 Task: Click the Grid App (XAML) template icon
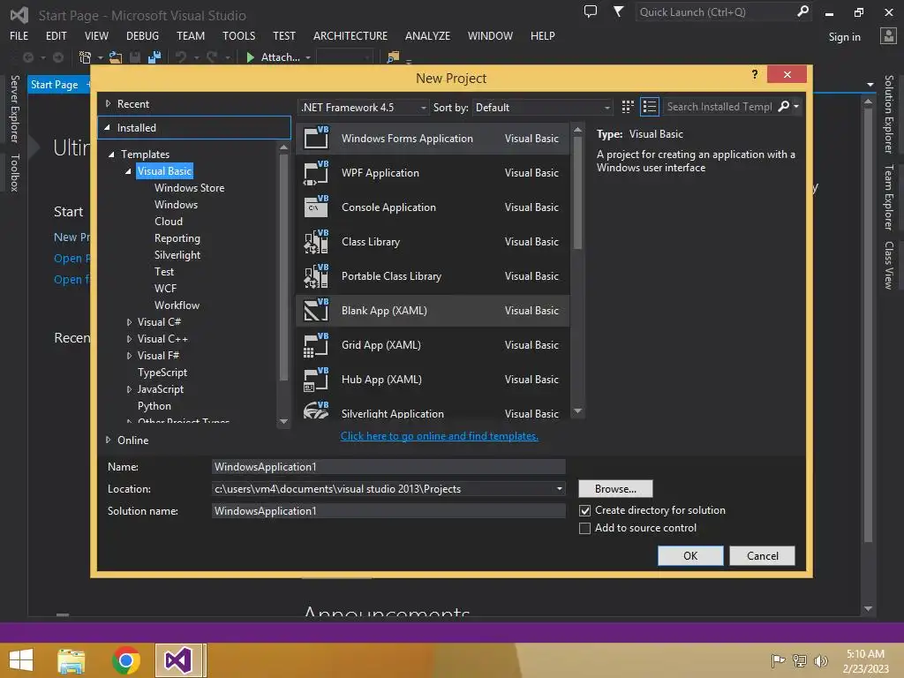[x=316, y=345]
